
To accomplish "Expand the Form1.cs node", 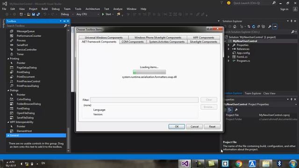I will coord(228,57).
